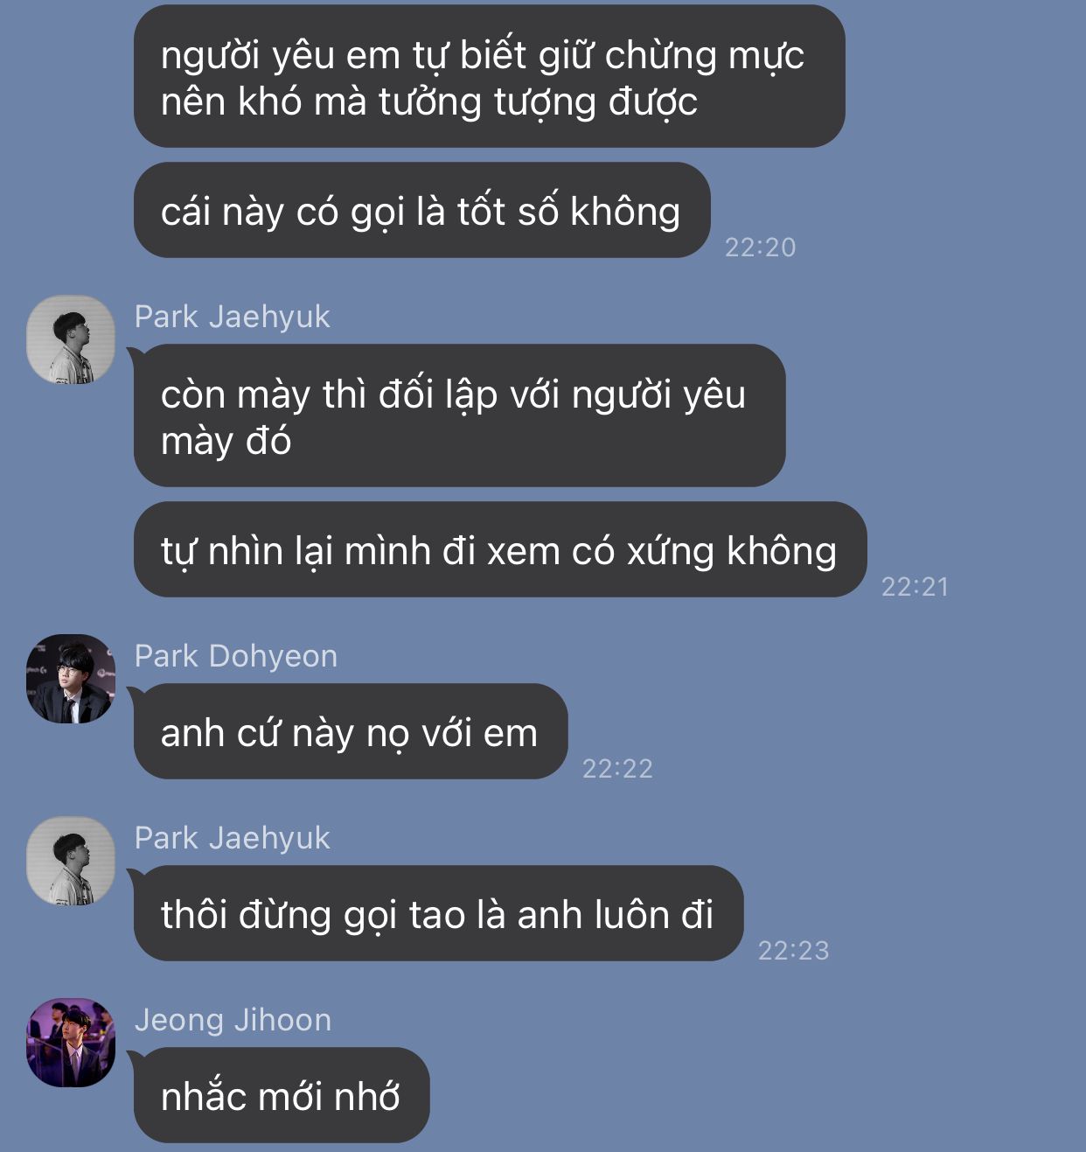Tap the 22:23 timestamp

coord(793,951)
